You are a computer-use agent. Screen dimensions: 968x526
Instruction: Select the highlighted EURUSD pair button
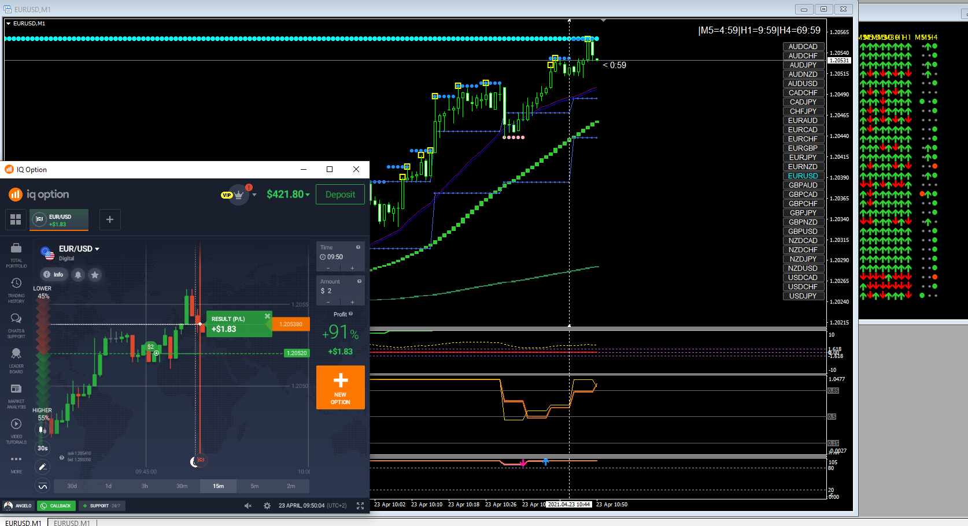[803, 176]
